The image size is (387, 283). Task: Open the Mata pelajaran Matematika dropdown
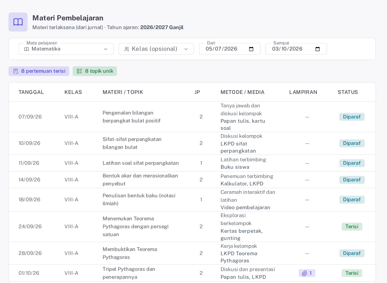point(66,49)
